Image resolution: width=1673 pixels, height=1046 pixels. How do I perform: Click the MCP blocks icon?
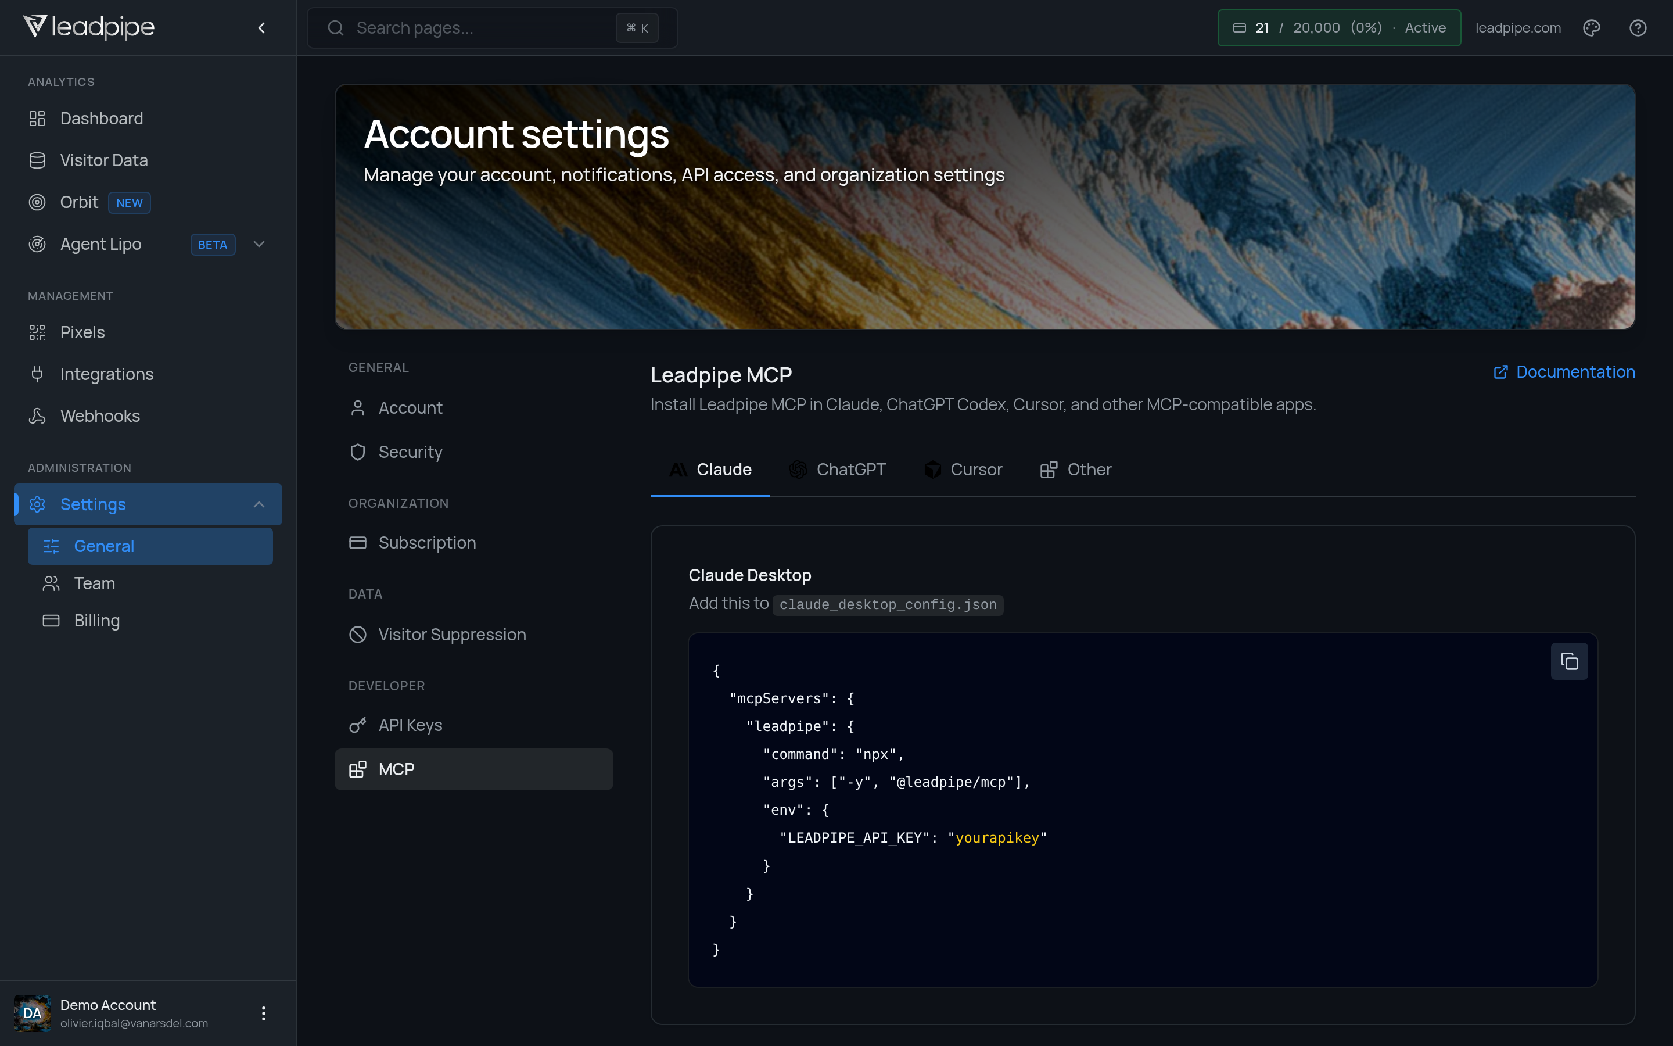(x=357, y=769)
